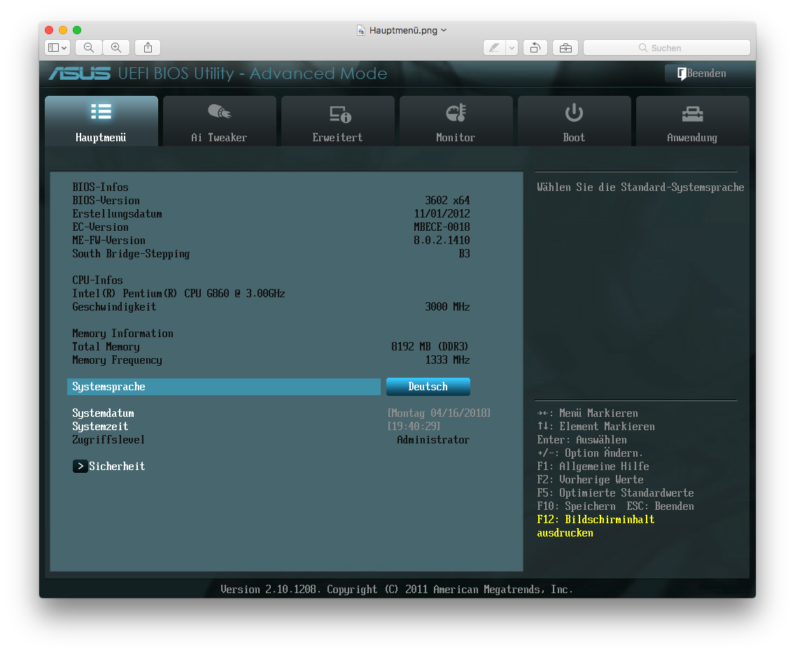795x654 pixels.
Task: Click the Memory Frequency value 1333 MHz
Action: point(447,360)
